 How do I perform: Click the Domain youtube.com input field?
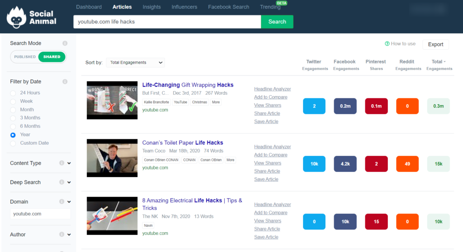coord(40,214)
